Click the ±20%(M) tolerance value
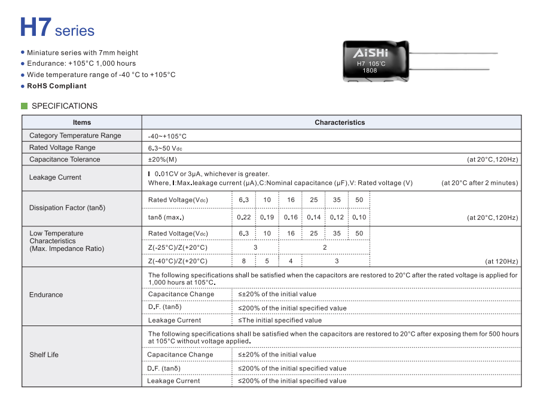 162,159
